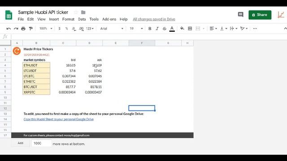Click the 1000 rows count field
287x161 pixels.
41,143
